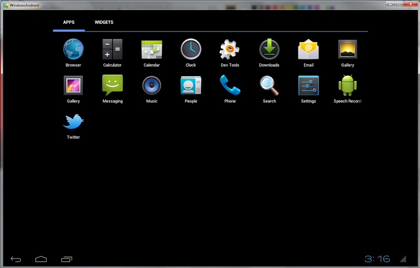Open the Email app
The width and height of the screenshot is (420, 268).
[308, 49]
